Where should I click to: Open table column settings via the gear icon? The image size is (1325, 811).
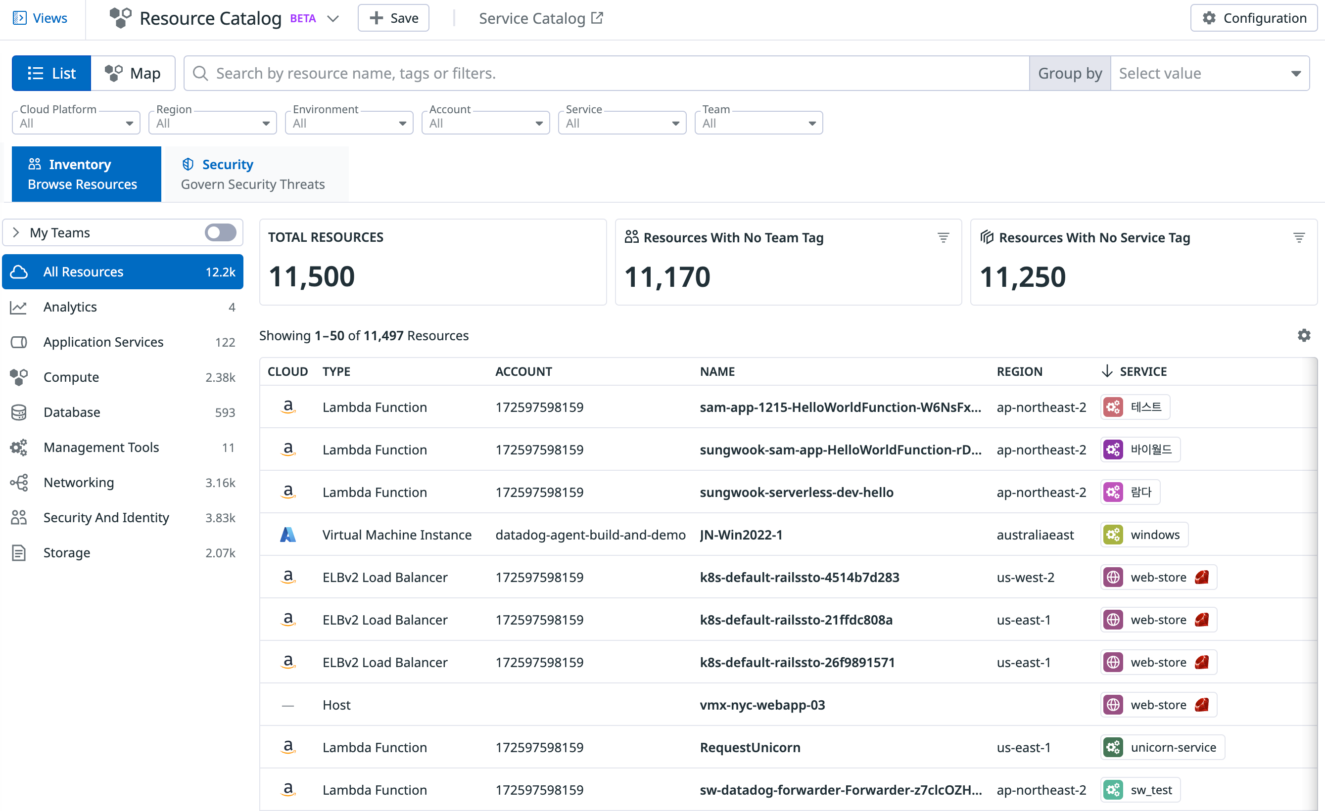click(x=1304, y=335)
